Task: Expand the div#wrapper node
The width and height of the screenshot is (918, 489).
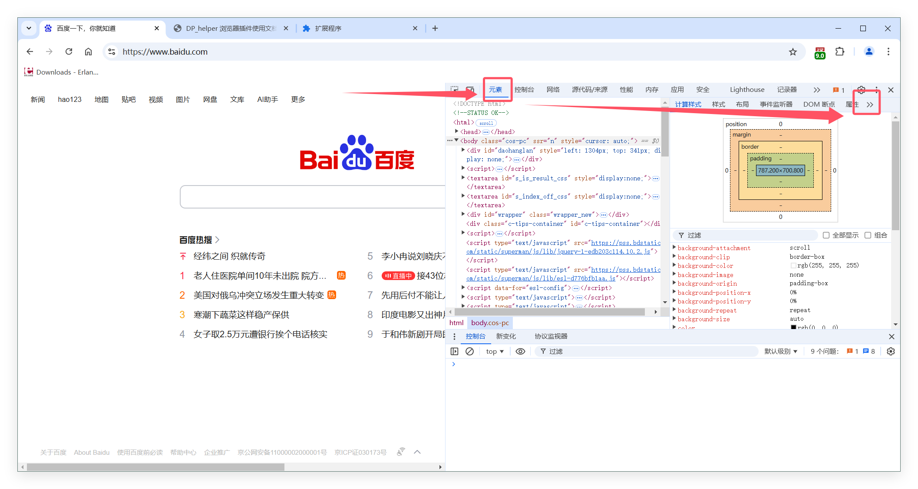Action: tap(463, 214)
